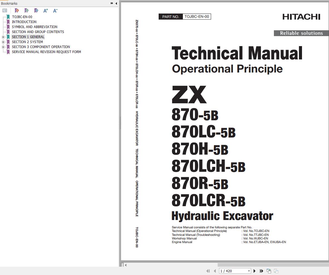Click the 'PART NO.' label

pyautogui.click(x=171, y=17)
